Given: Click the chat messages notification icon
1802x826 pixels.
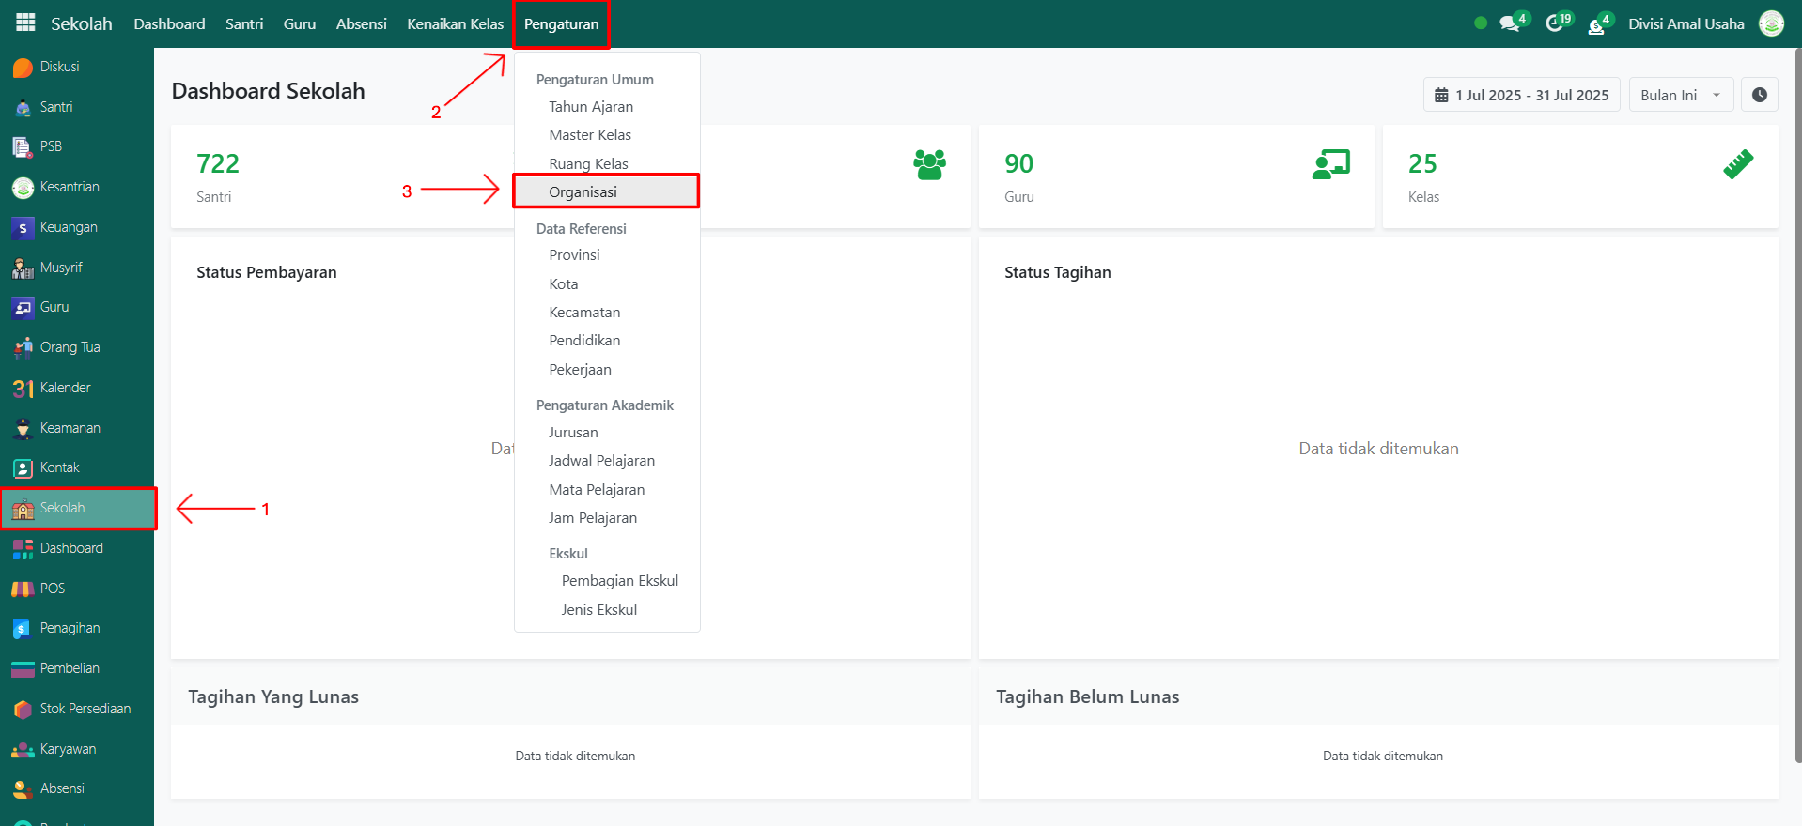Looking at the screenshot, I should [x=1510, y=24].
